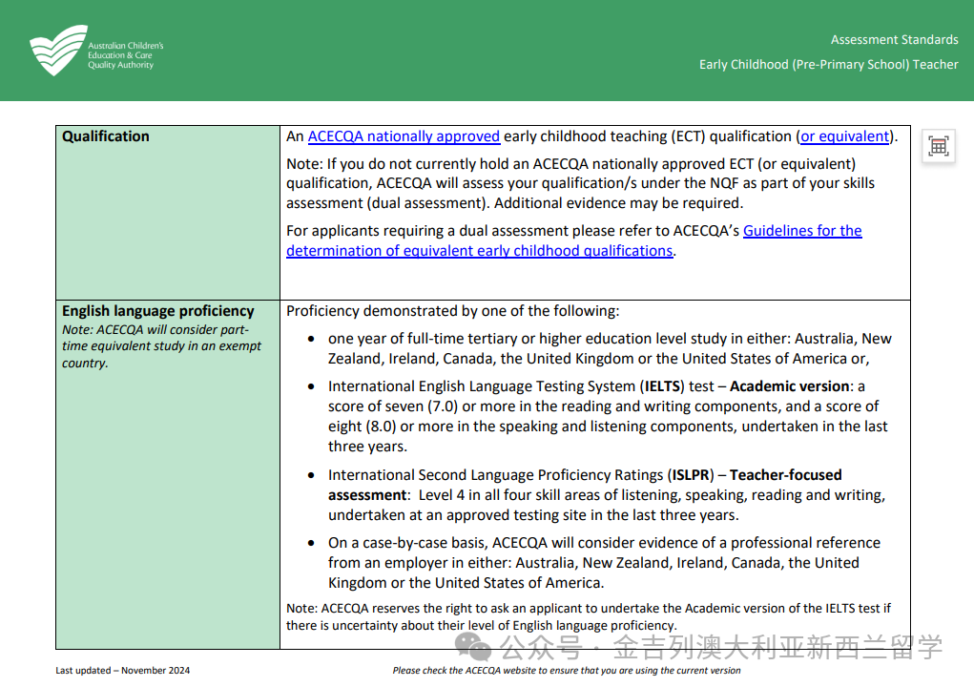This screenshot has height=687, width=974.
Task: Click the 'Qualification' row heading
Action: pos(106,136)
